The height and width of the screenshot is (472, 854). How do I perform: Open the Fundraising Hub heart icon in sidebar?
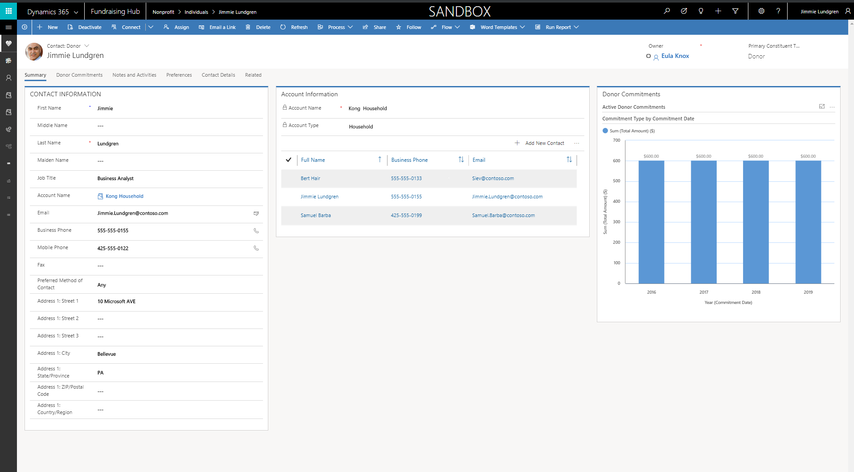click(x=8, y=43)
